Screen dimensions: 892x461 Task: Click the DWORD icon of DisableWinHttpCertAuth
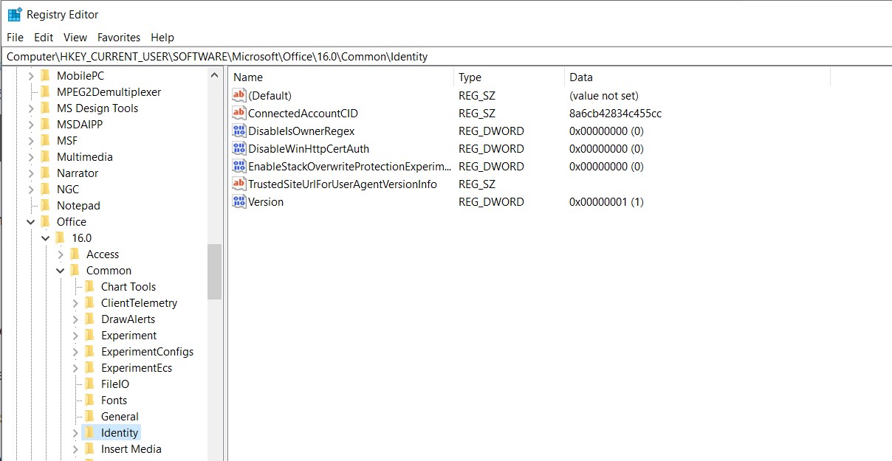pos(239,148)
